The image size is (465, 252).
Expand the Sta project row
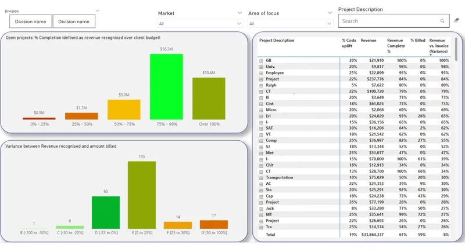261,190
